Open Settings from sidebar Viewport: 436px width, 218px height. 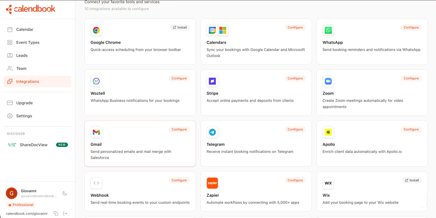coord(37,116)
